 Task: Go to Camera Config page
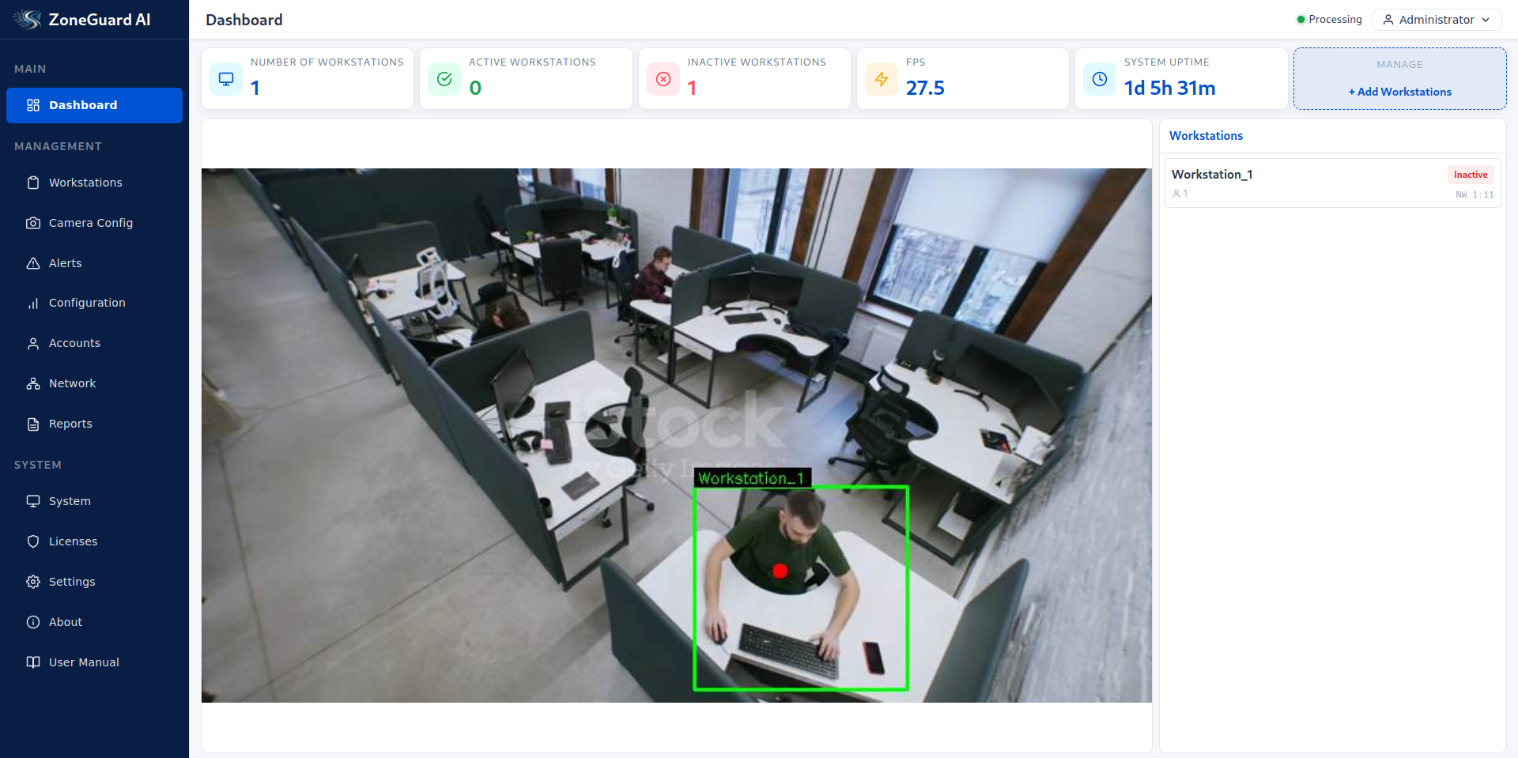pos(94,223)
